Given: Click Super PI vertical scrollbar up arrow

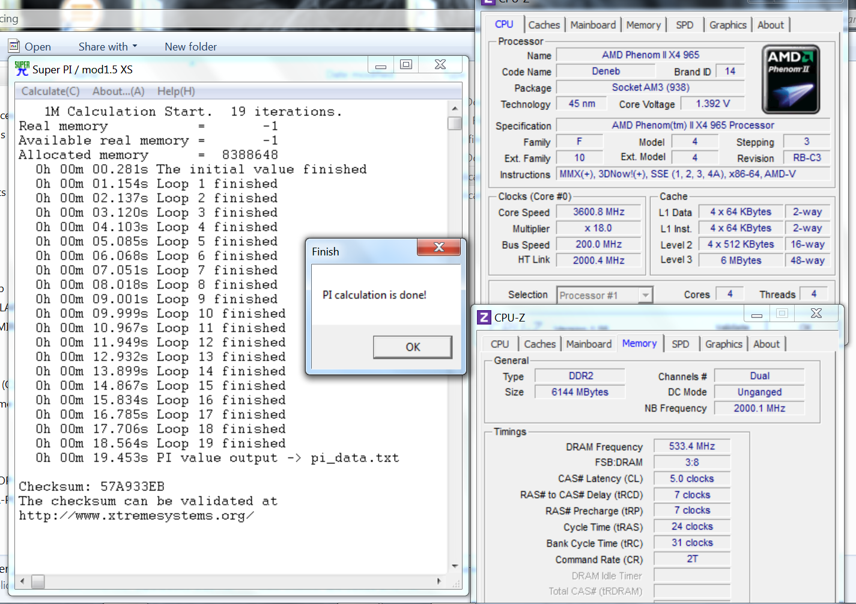Looking at the screenshot, I should click(455, 108).
